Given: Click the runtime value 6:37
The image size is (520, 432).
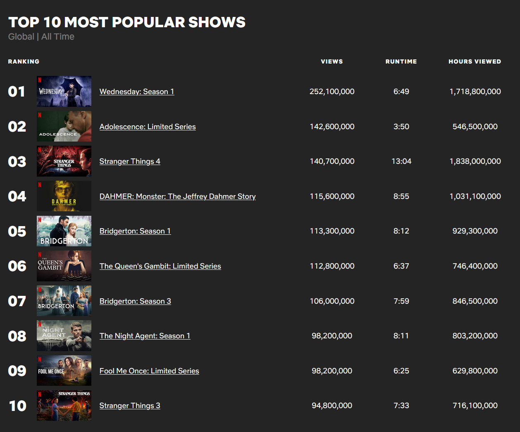Looking at the screenshot, I should point(401,266).
